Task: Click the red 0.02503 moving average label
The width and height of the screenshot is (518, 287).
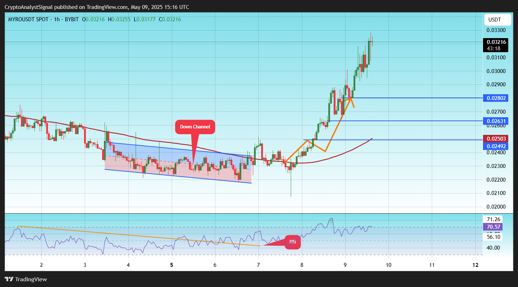Action: point(496,138)
